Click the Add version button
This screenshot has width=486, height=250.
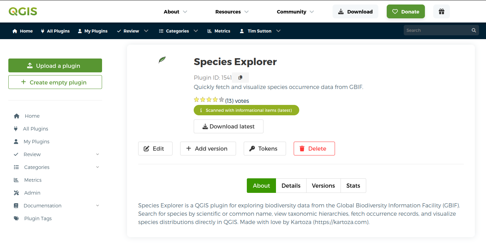coord(208,149)
